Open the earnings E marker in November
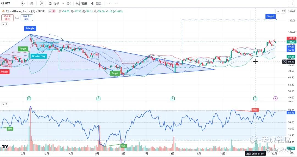This screenshot has width=297, height=157. [255, 98]
